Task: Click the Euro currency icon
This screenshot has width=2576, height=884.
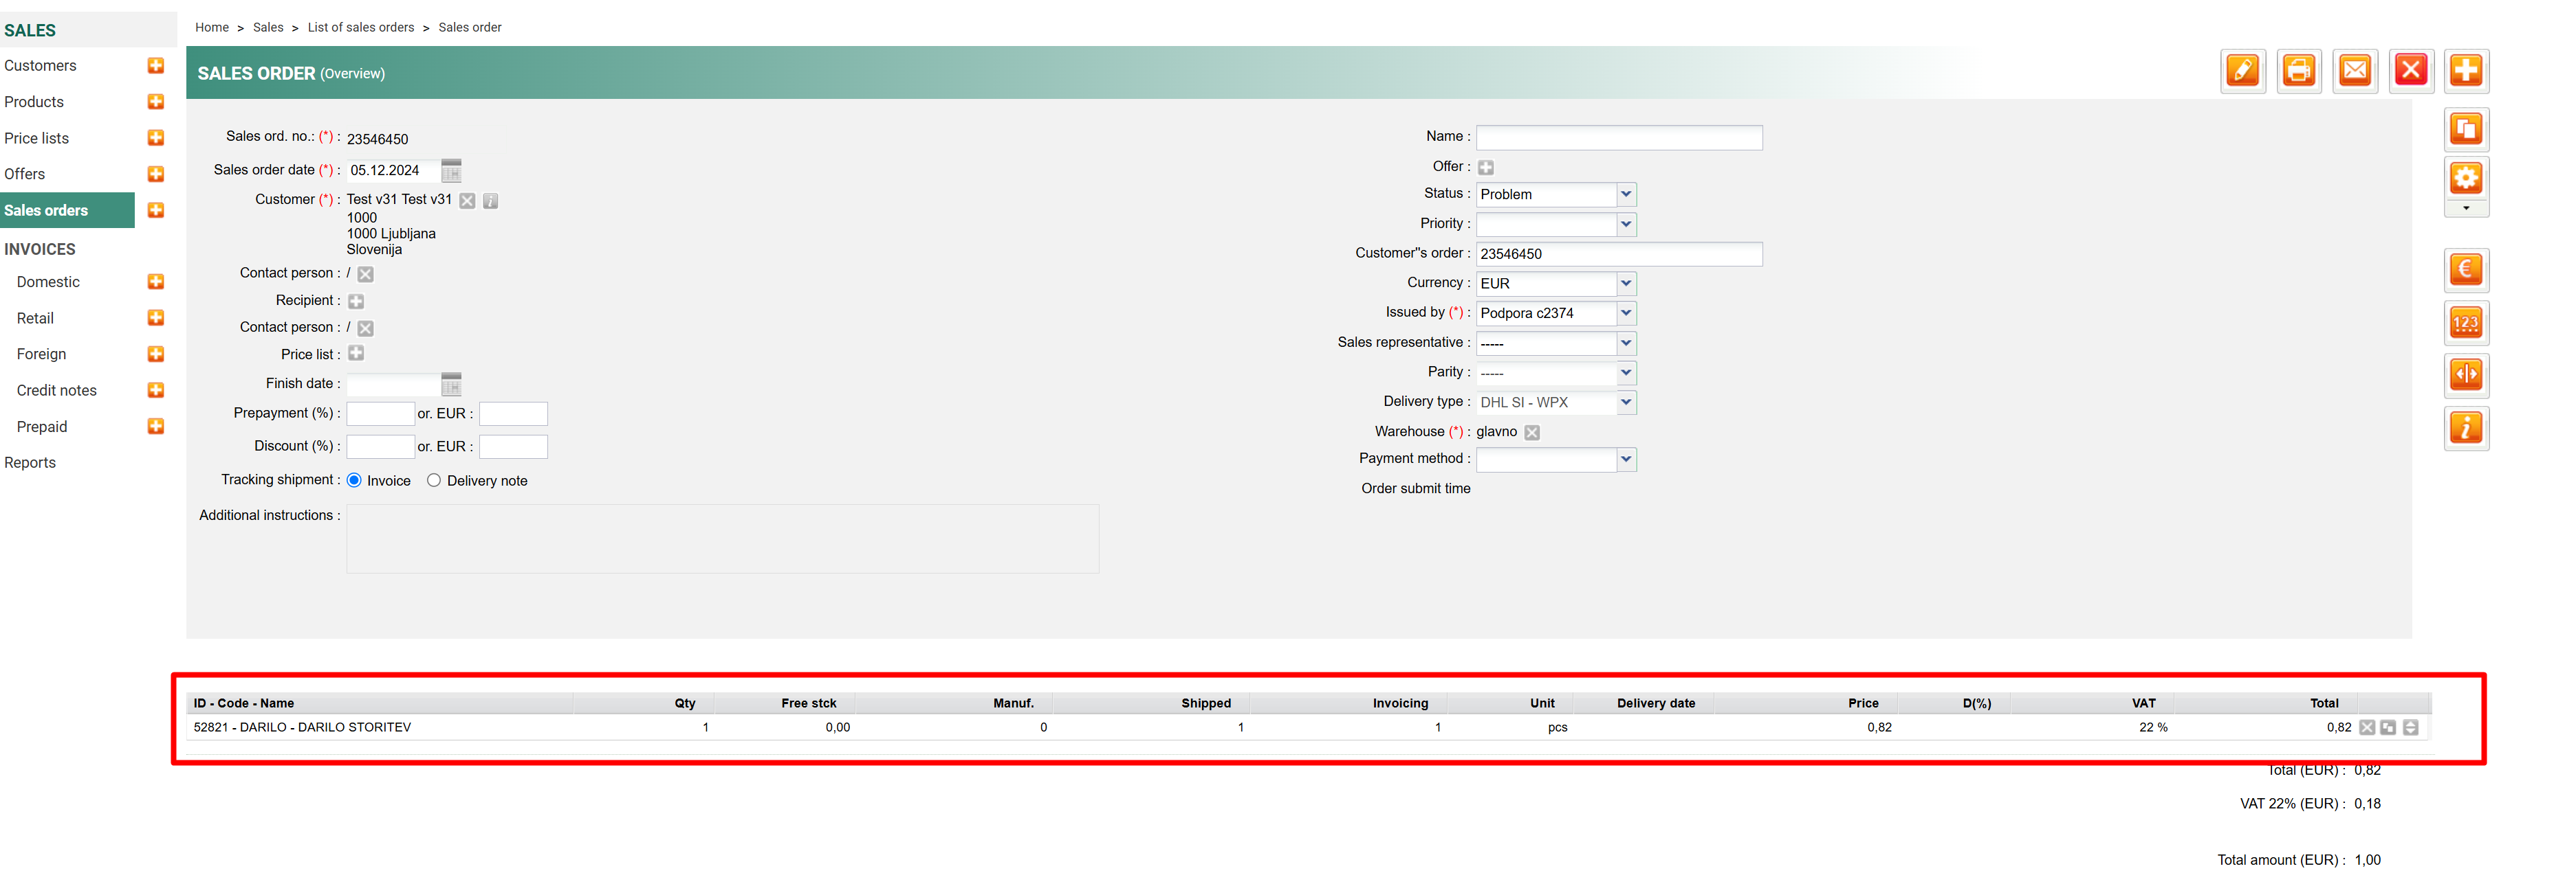Action: click(x=2465, y=270)
